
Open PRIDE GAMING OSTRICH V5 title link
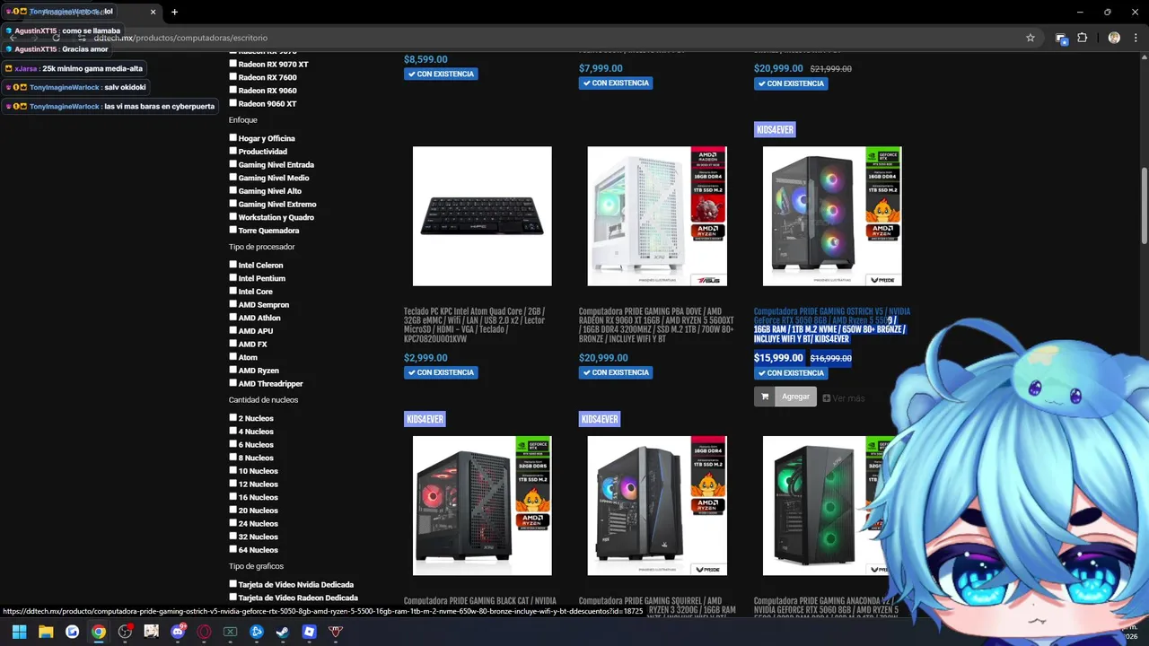coord(832,325)
